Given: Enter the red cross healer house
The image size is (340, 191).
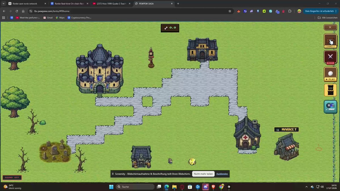Looking at the screenshot, I should (x=247, y=134).
